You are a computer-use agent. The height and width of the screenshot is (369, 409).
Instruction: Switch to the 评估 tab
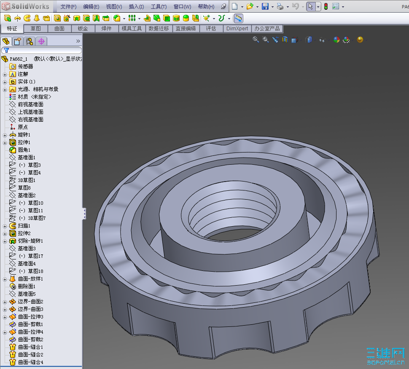211,28
